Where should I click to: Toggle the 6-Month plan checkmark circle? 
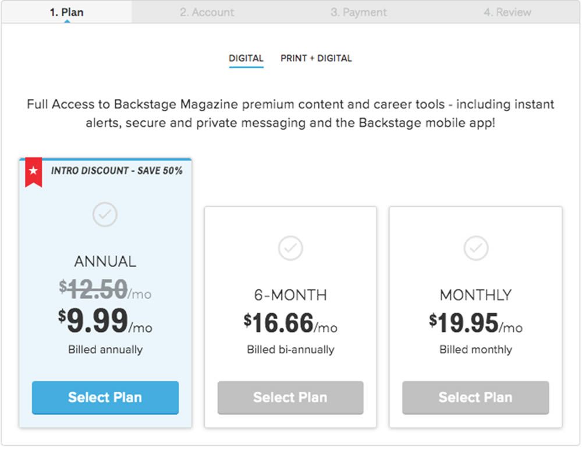[x=290, y=248]
